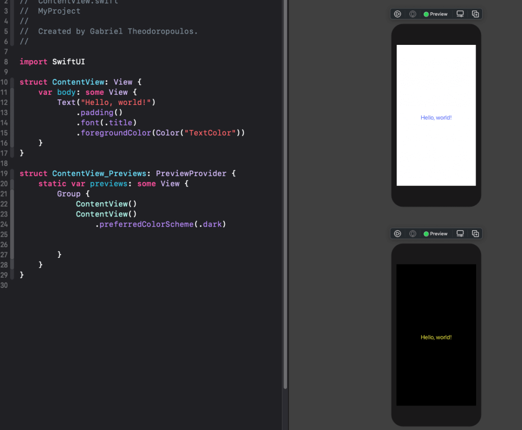Viewport: 522px width, 430px height.
Task: Click the import SwiftUI line
Action: (52, 62)
